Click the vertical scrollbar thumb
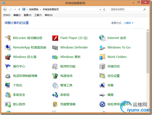Viewport: 152px width, 115px height. tap(148, 52)
